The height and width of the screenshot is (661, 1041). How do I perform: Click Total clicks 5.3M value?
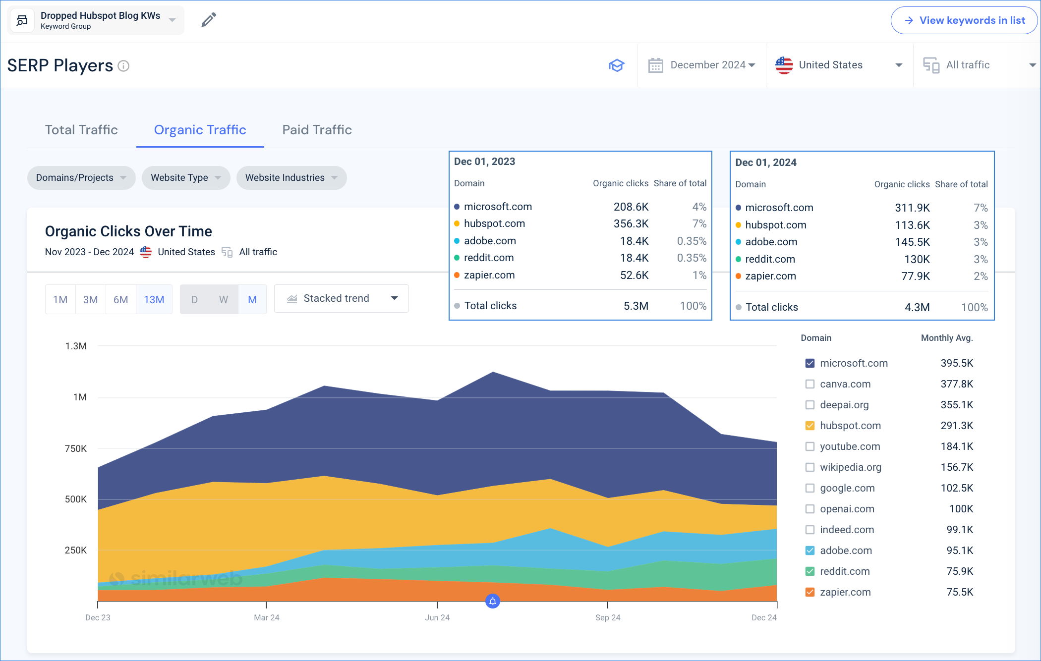click(x=636, y=306)
